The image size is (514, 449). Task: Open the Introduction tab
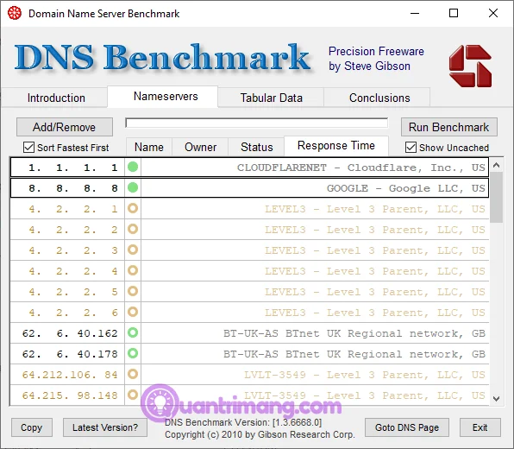click(56, 98)
